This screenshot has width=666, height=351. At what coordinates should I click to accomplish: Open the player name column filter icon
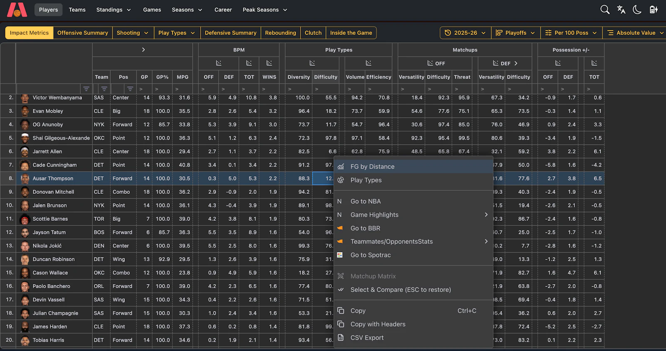[86, 89]
